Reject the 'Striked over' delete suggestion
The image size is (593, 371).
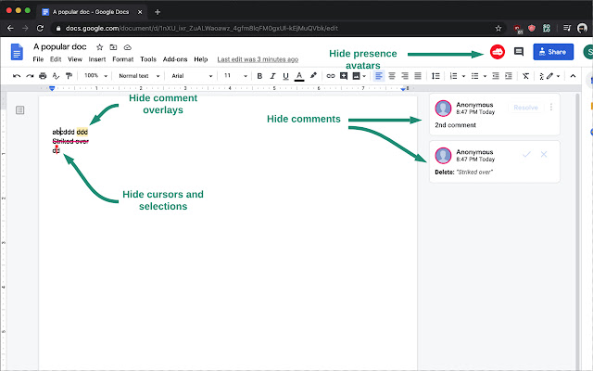pos(544,154)
